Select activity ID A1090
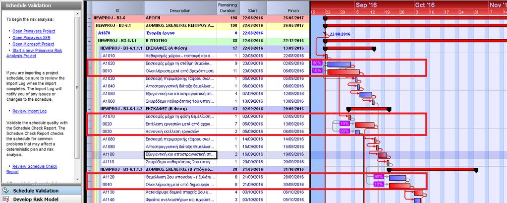 pos(109,146)
